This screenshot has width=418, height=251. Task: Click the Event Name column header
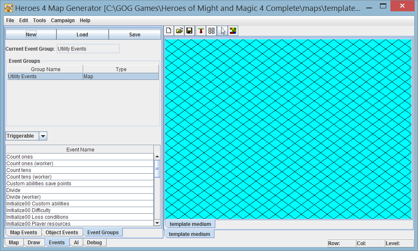[80, 149]
